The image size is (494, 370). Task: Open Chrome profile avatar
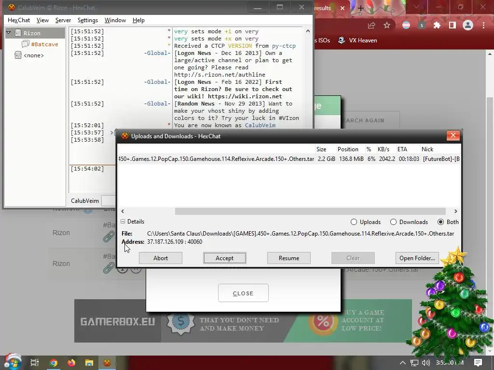click(468, 26)
